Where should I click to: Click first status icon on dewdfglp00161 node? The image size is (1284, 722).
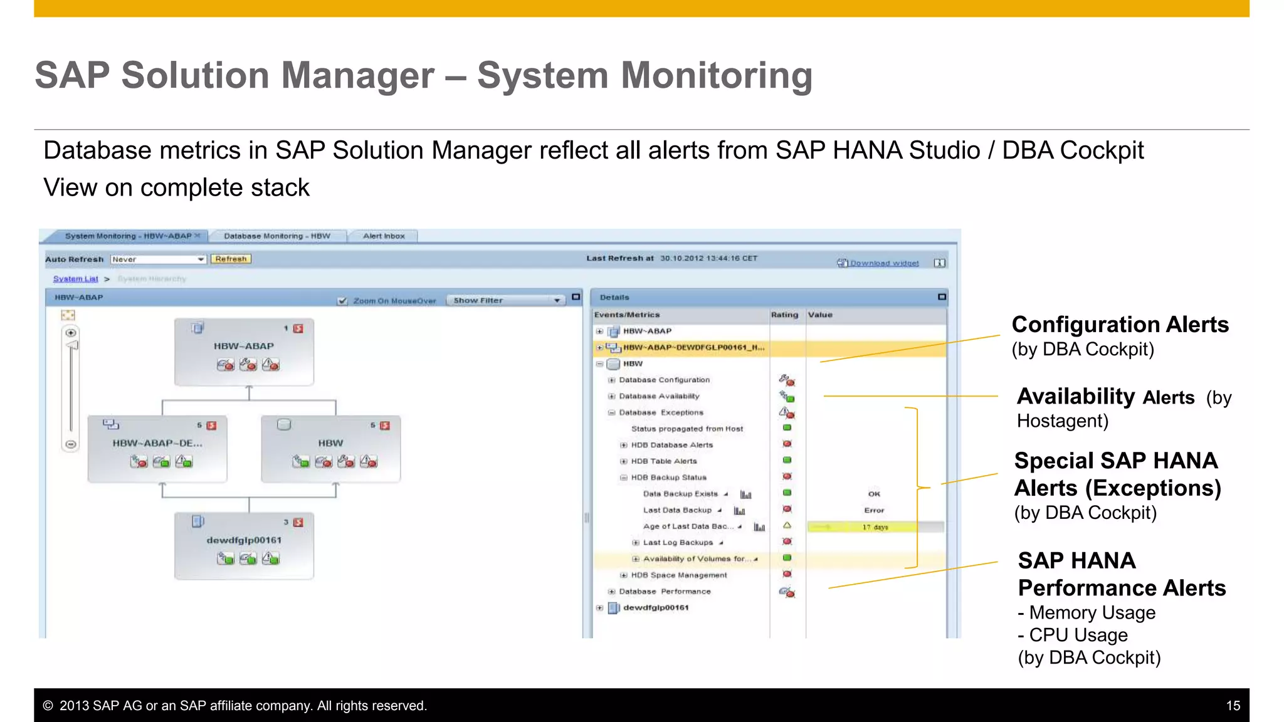pos(226,558)
